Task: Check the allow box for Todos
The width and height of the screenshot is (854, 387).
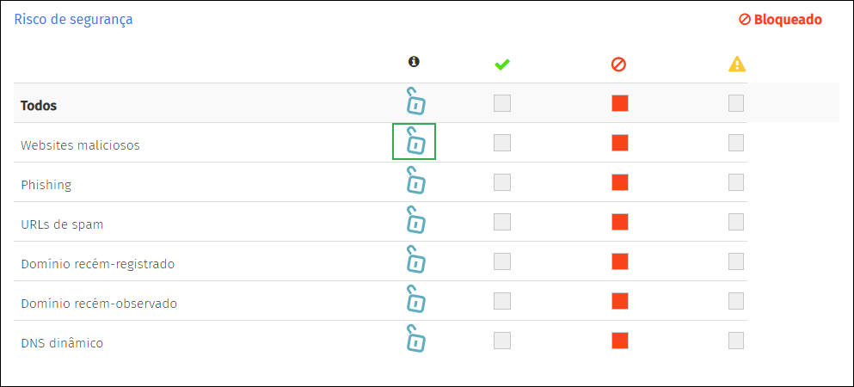Action: pyautogui.click(x=502, y=103)
